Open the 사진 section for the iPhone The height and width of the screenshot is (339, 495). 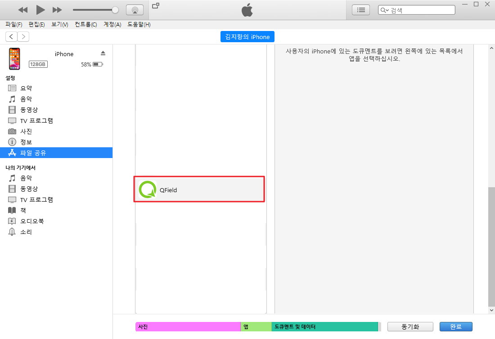coord(24,131)
